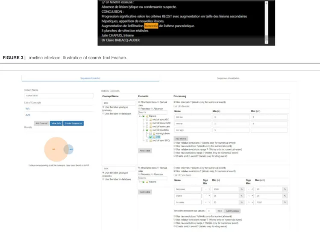Tick the checkbox of root of tree ccam
Screen dimensions: 320x232
pyautogui.click(x=147, y=127)
